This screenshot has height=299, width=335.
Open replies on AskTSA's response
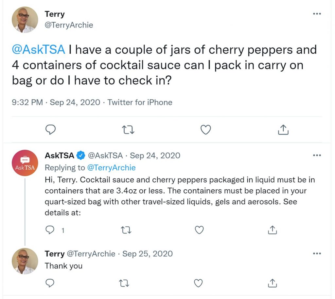click(x=50, y=230)
